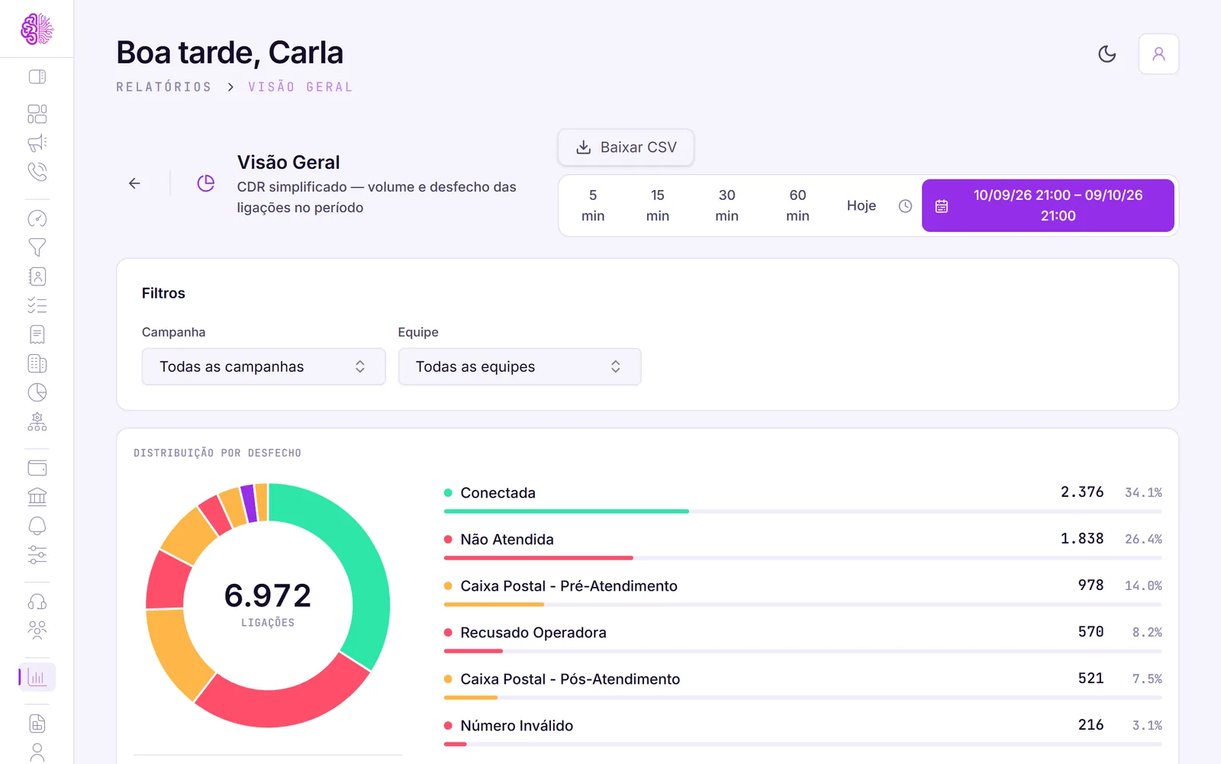Expand the Todas as campanhas dropdown
This screenshot has width=1221, height=764.
(263, 367)
